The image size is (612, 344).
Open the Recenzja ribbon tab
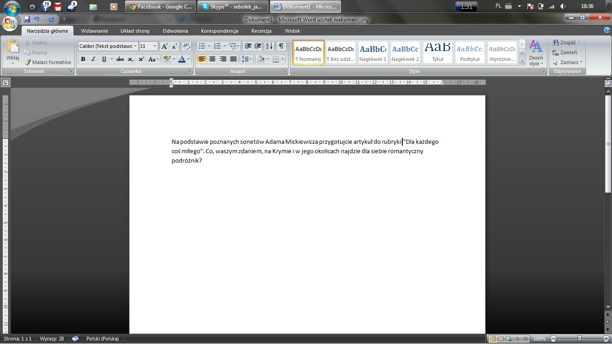[x=261, y=31]
